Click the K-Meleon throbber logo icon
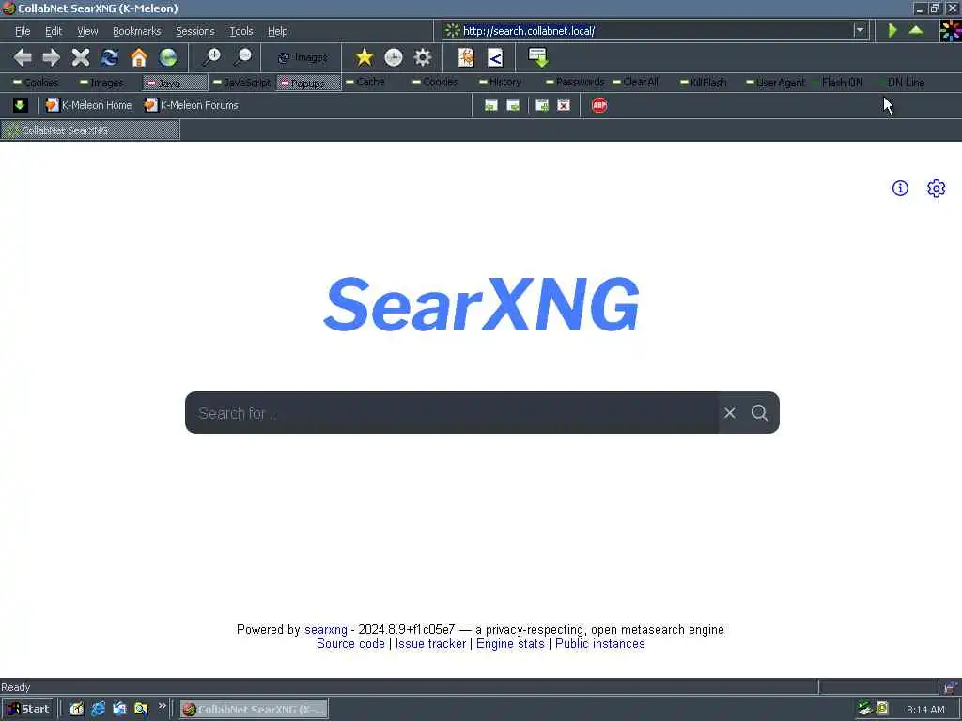 click(951, 30)
